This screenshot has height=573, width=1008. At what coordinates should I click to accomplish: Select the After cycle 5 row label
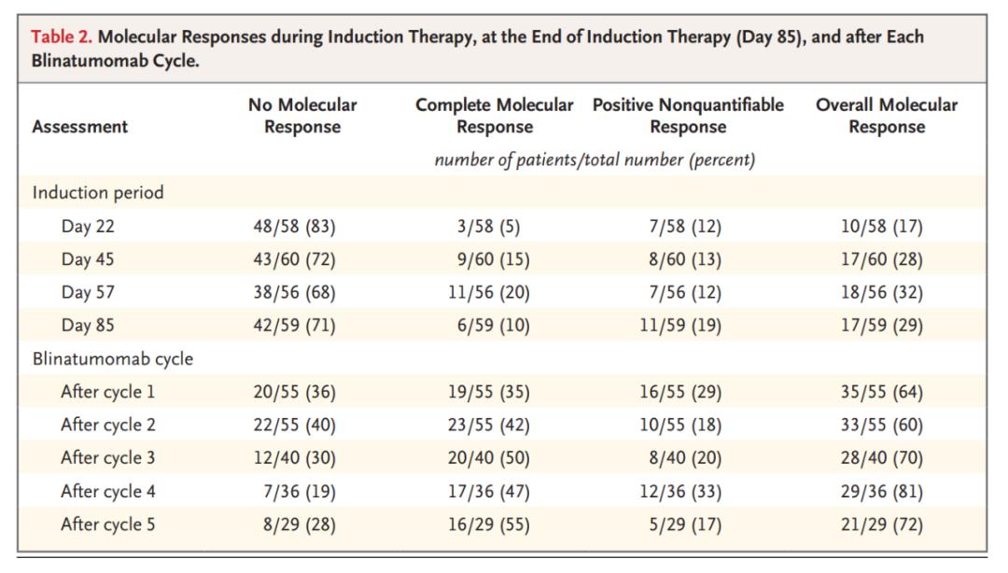pyautogui.click(x=107, y=524)
